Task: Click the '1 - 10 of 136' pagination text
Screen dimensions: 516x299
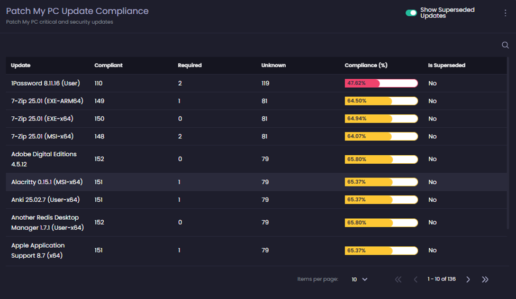Action: 441,279
